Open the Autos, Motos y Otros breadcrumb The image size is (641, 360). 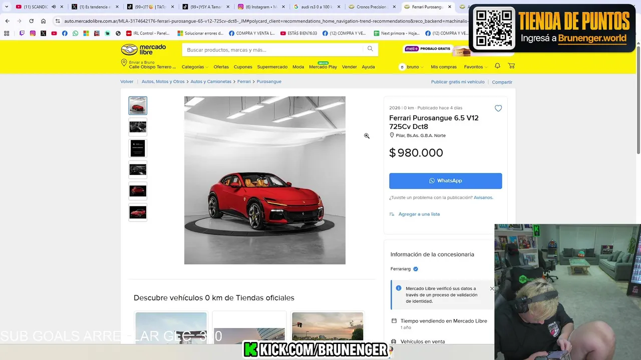pos(163,81)
